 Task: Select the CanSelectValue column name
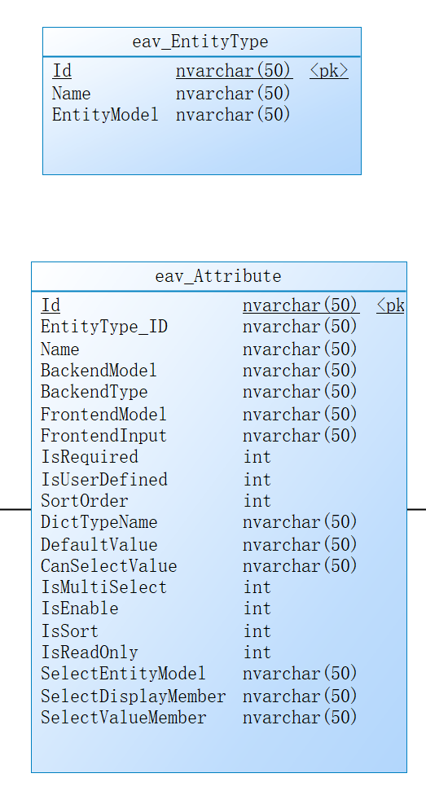(x=108, y=566)
